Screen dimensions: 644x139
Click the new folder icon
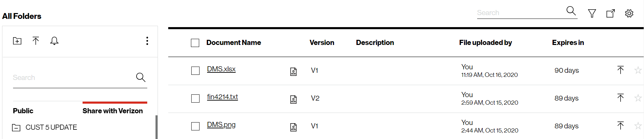tap(17, 41)
